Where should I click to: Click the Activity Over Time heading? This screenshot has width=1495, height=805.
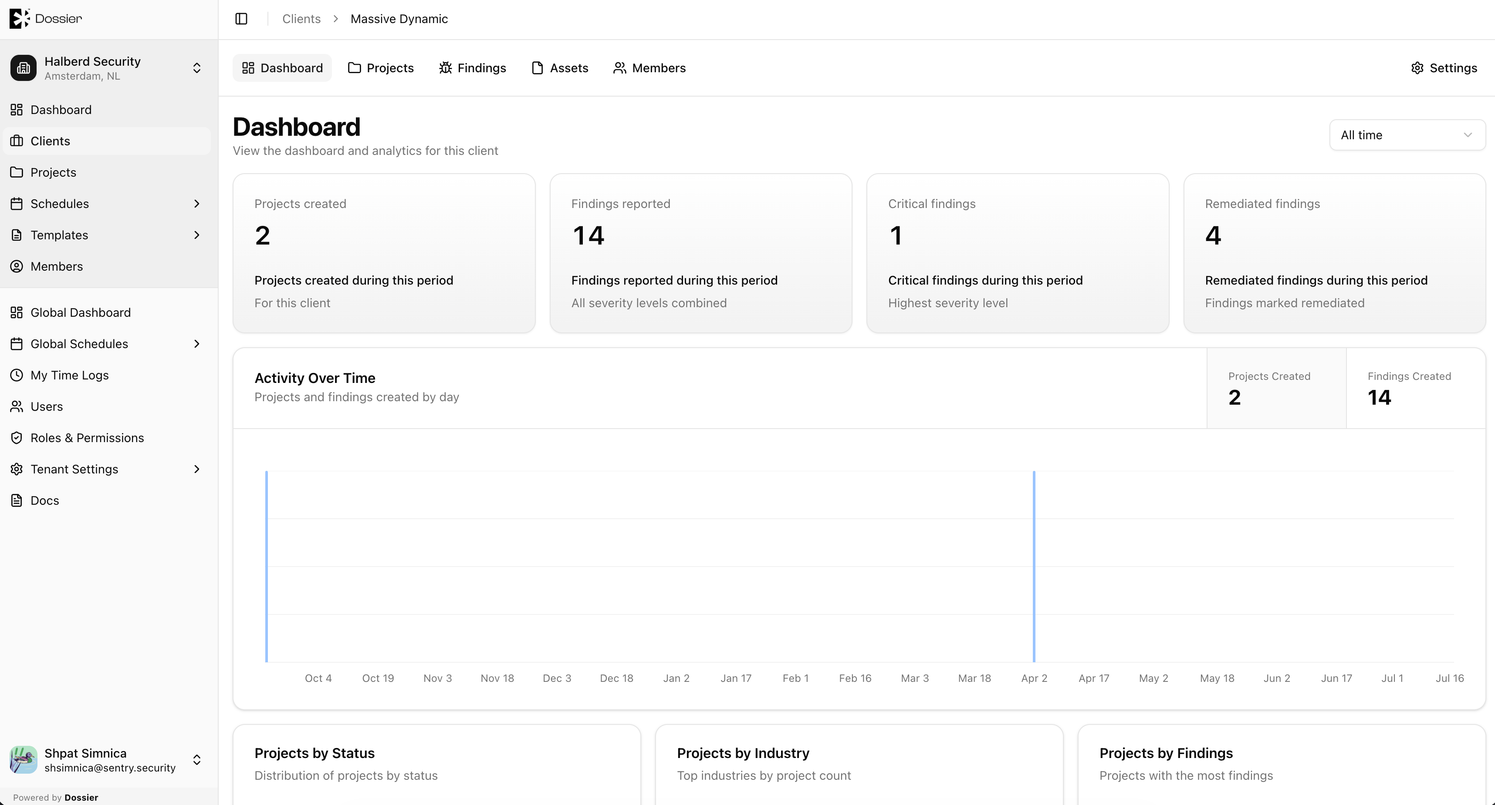(315, 378)
